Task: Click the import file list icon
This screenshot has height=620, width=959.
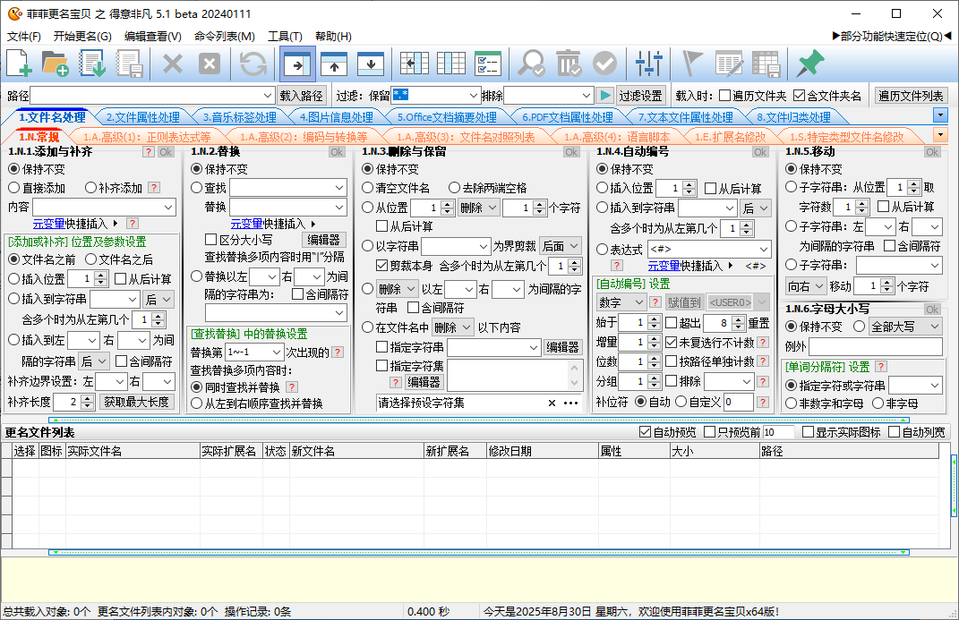Action: [x=93, y=64]
